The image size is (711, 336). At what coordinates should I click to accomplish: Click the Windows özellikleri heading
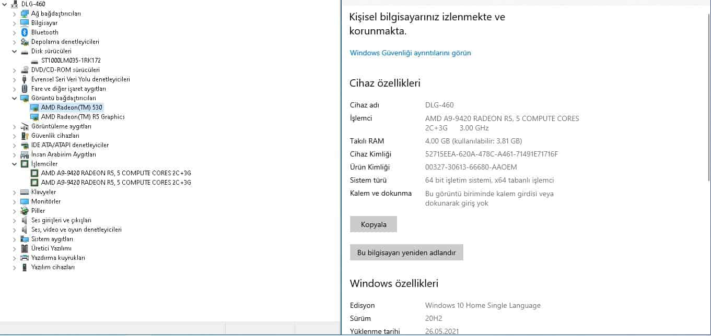coord(394,284)
